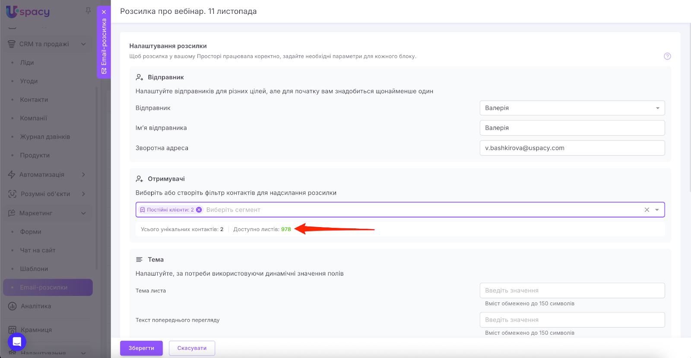Click the Зворотна адреса email field
The width and height of the screenshot is (691, 358).
(572, 148)
